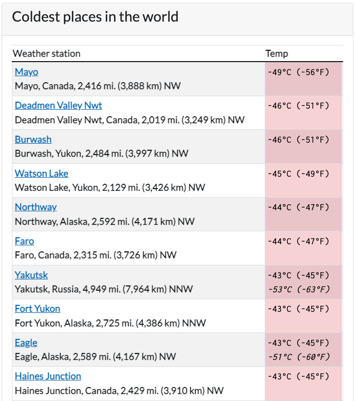Click Mayo's -49°C temperature cell
355x401 pixels.
(303, 79)
